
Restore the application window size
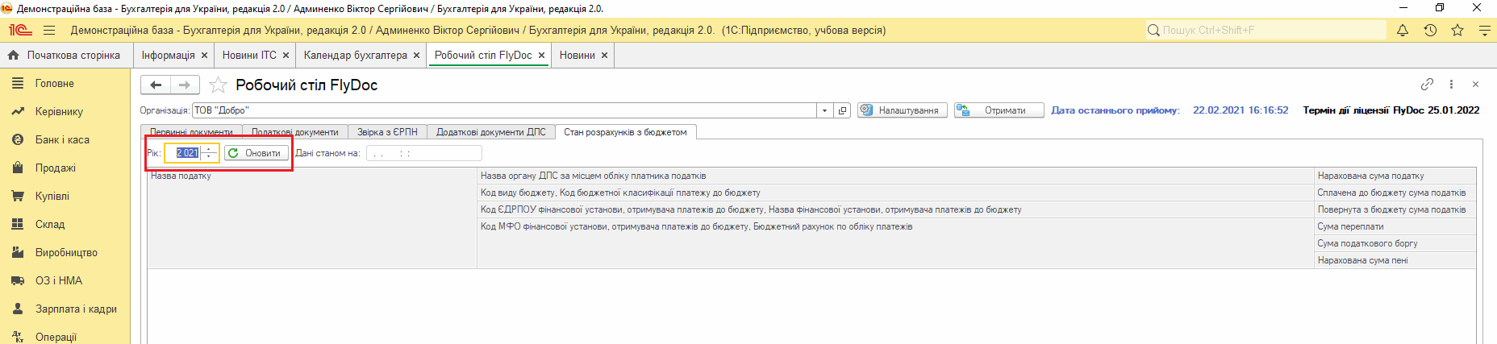click(1441, 8)
